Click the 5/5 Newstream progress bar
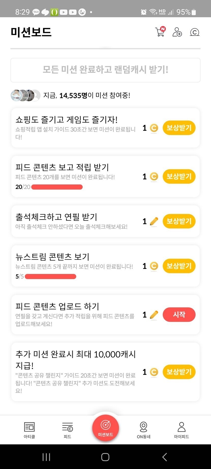Image resolution: width=211 pixels, height=469 pixels. pos(50,276)
